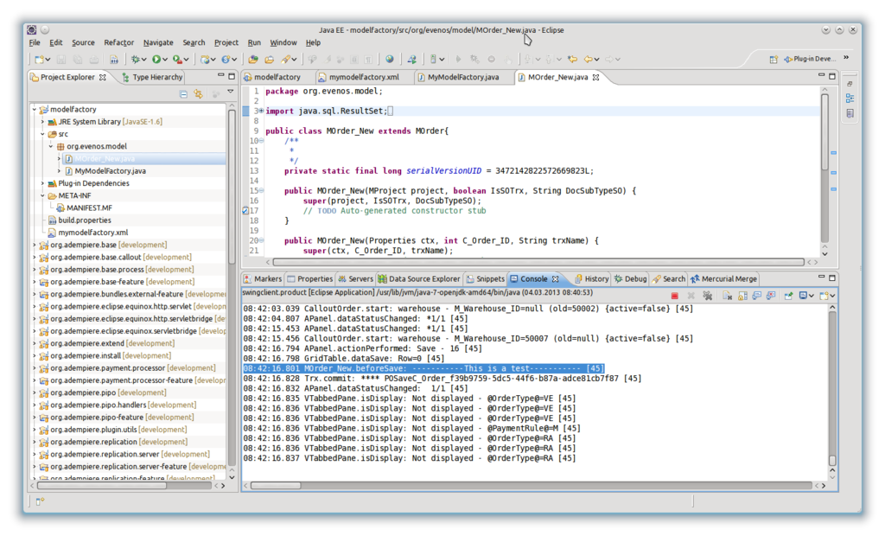Toggle fold marker at line 3 import
Viewport: 885px width, 536px height.
(260, 111)
